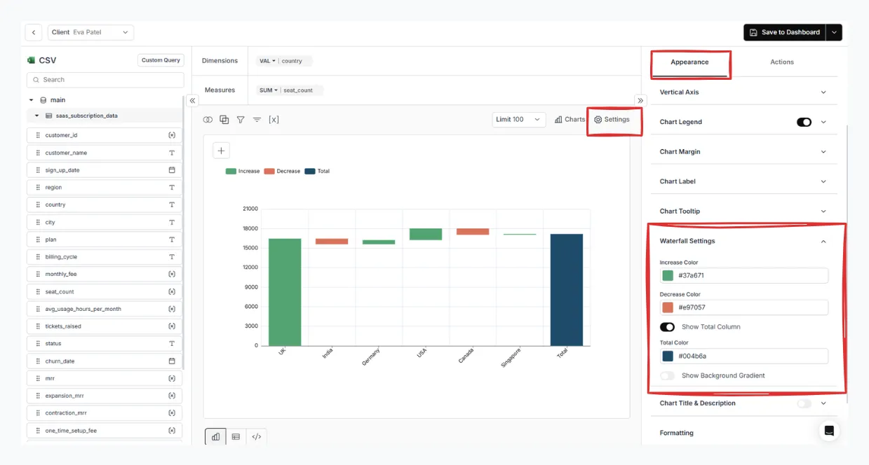Open the Client Eva Patel dropdown

[90, 32]
